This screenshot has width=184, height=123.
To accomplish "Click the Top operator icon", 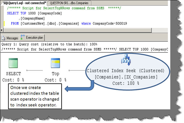I will tap(55, 63).
